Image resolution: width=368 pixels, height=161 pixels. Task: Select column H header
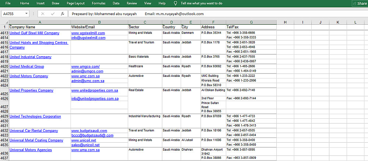click(x=285, y=22)
